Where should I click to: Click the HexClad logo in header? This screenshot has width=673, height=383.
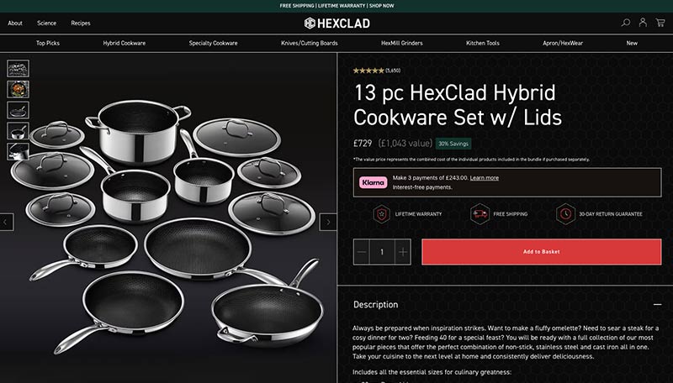point(337,24)
